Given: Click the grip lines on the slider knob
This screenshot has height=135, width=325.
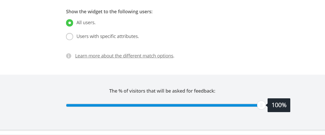Looking at the screenshot, I should (x=261, y=105).
